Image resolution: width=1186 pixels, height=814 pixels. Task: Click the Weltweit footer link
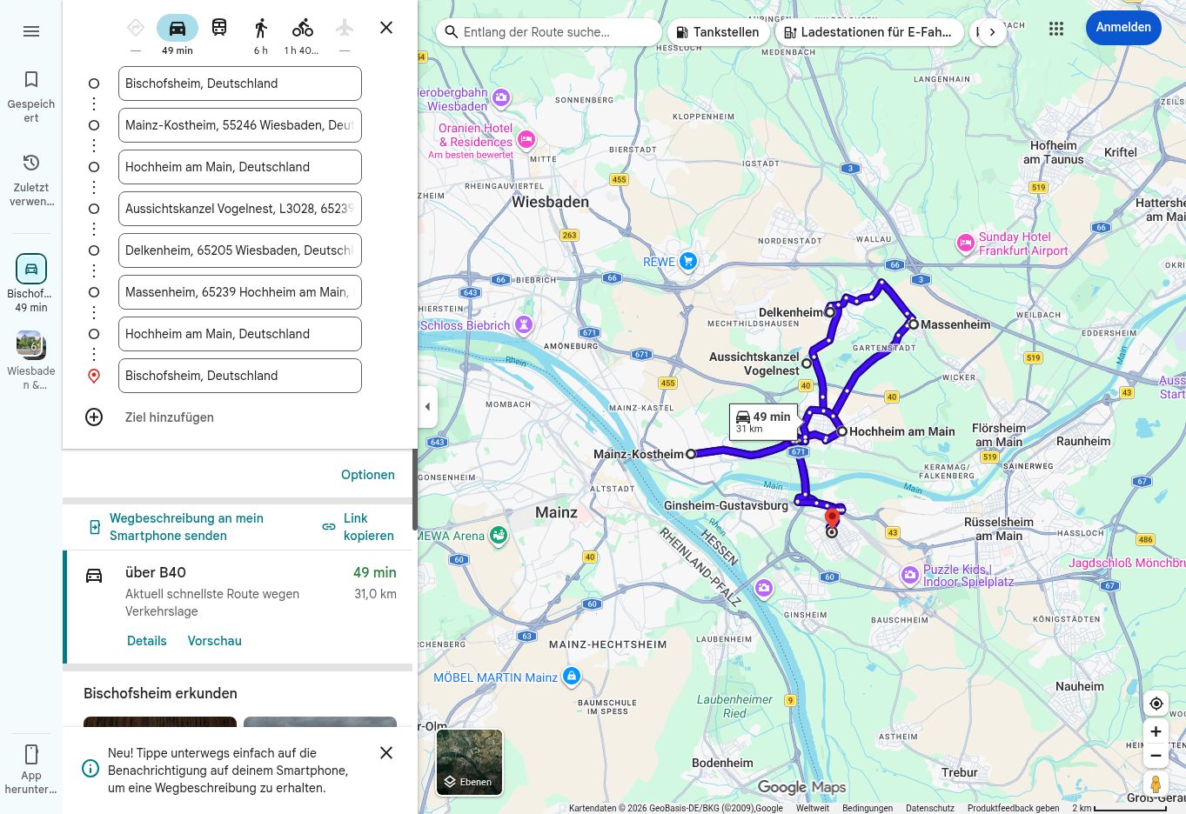[x=813, y=808]
